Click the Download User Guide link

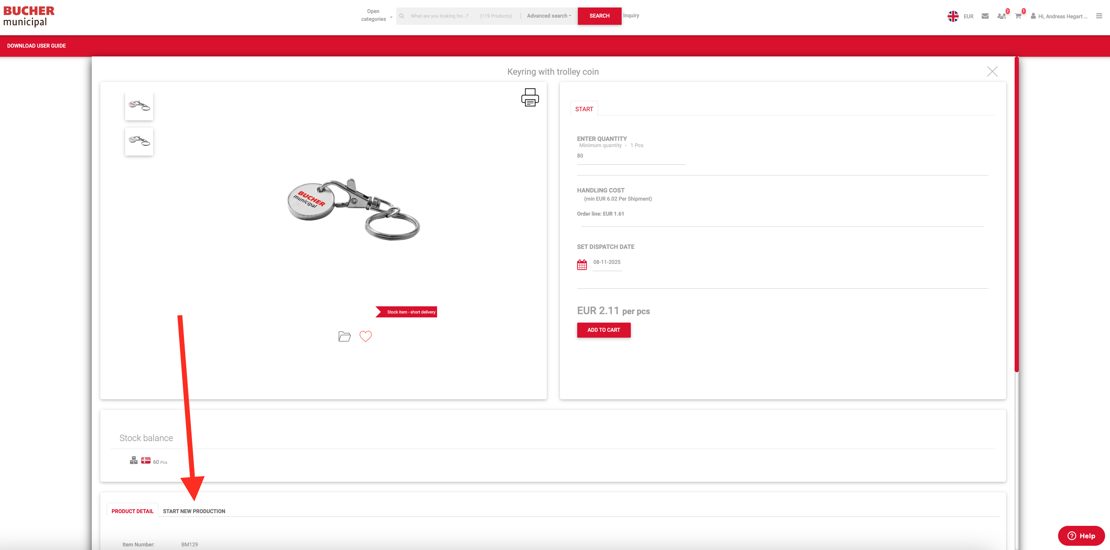(36, 46)
